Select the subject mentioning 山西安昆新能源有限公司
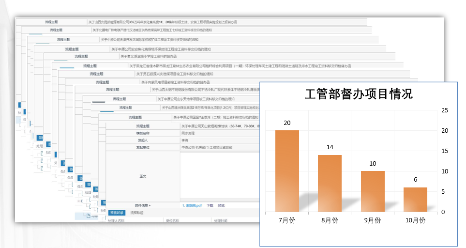 tap(163, 22)
